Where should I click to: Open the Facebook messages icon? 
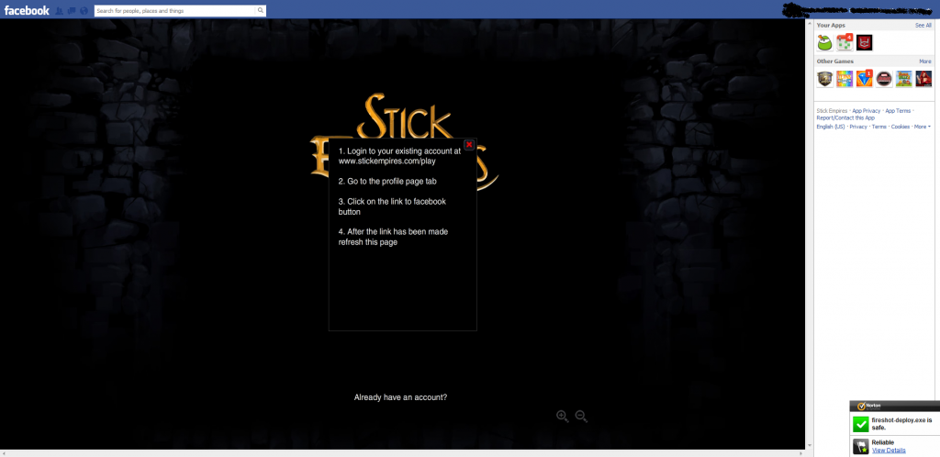tap(72, 11)
